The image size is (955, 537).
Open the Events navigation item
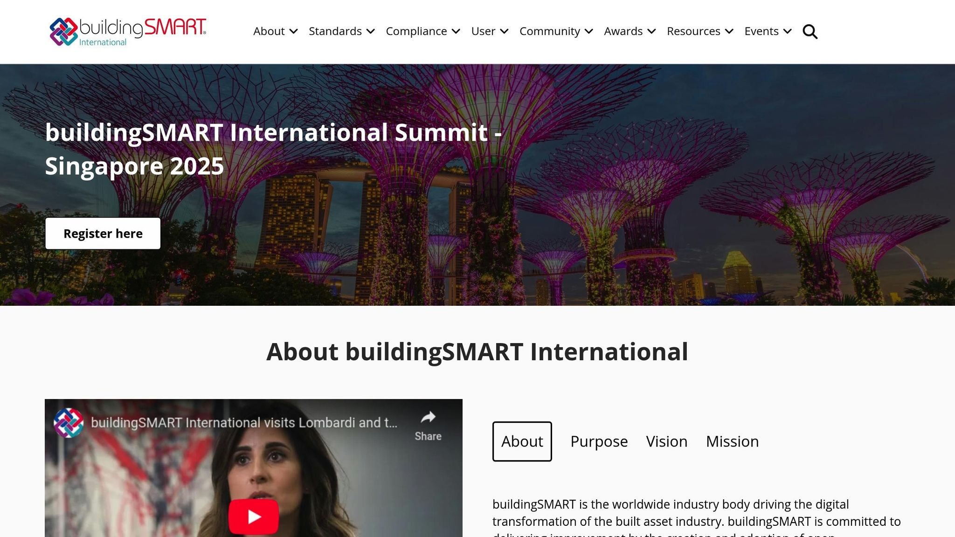[x=761, y=31]
